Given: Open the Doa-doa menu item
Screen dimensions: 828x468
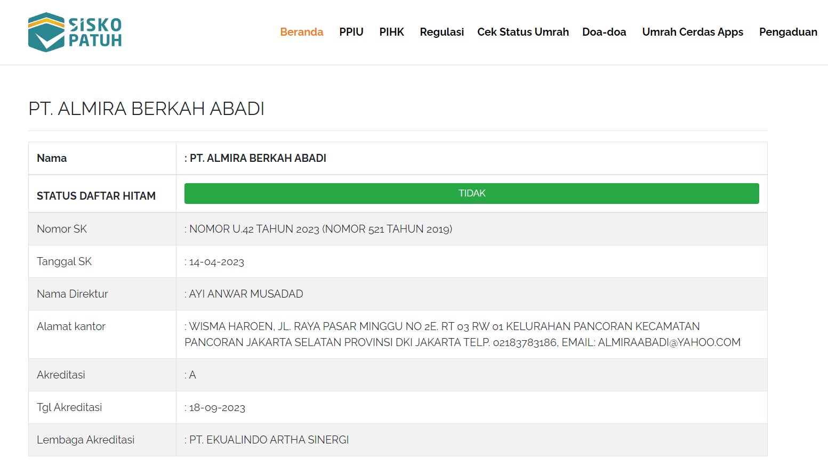Looking at the screenshot, I should [604, 32].
